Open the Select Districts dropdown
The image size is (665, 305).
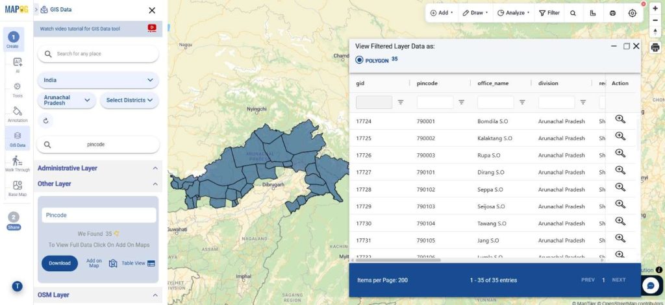coord(129,100)
